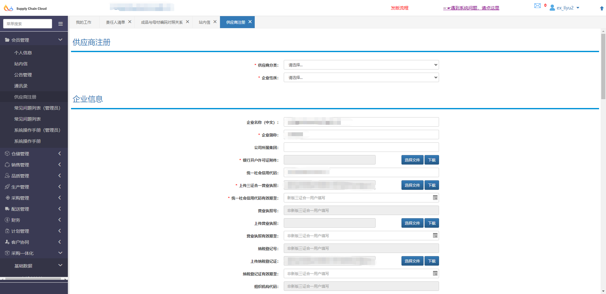Image resolution: width=606 pixels, height=294 pixels.
Task: Click the 采购一体化 icon in sidebar
Action: [x=7, y=253]
